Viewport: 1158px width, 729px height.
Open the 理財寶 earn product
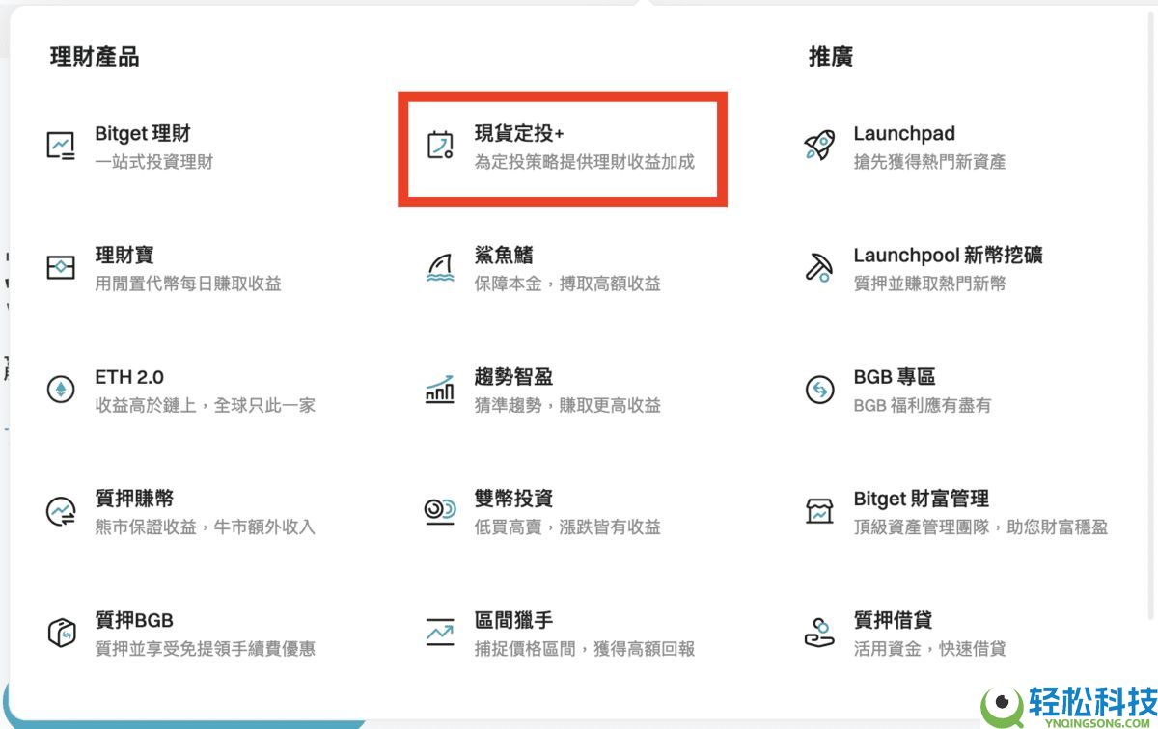[x=125, y=255]
